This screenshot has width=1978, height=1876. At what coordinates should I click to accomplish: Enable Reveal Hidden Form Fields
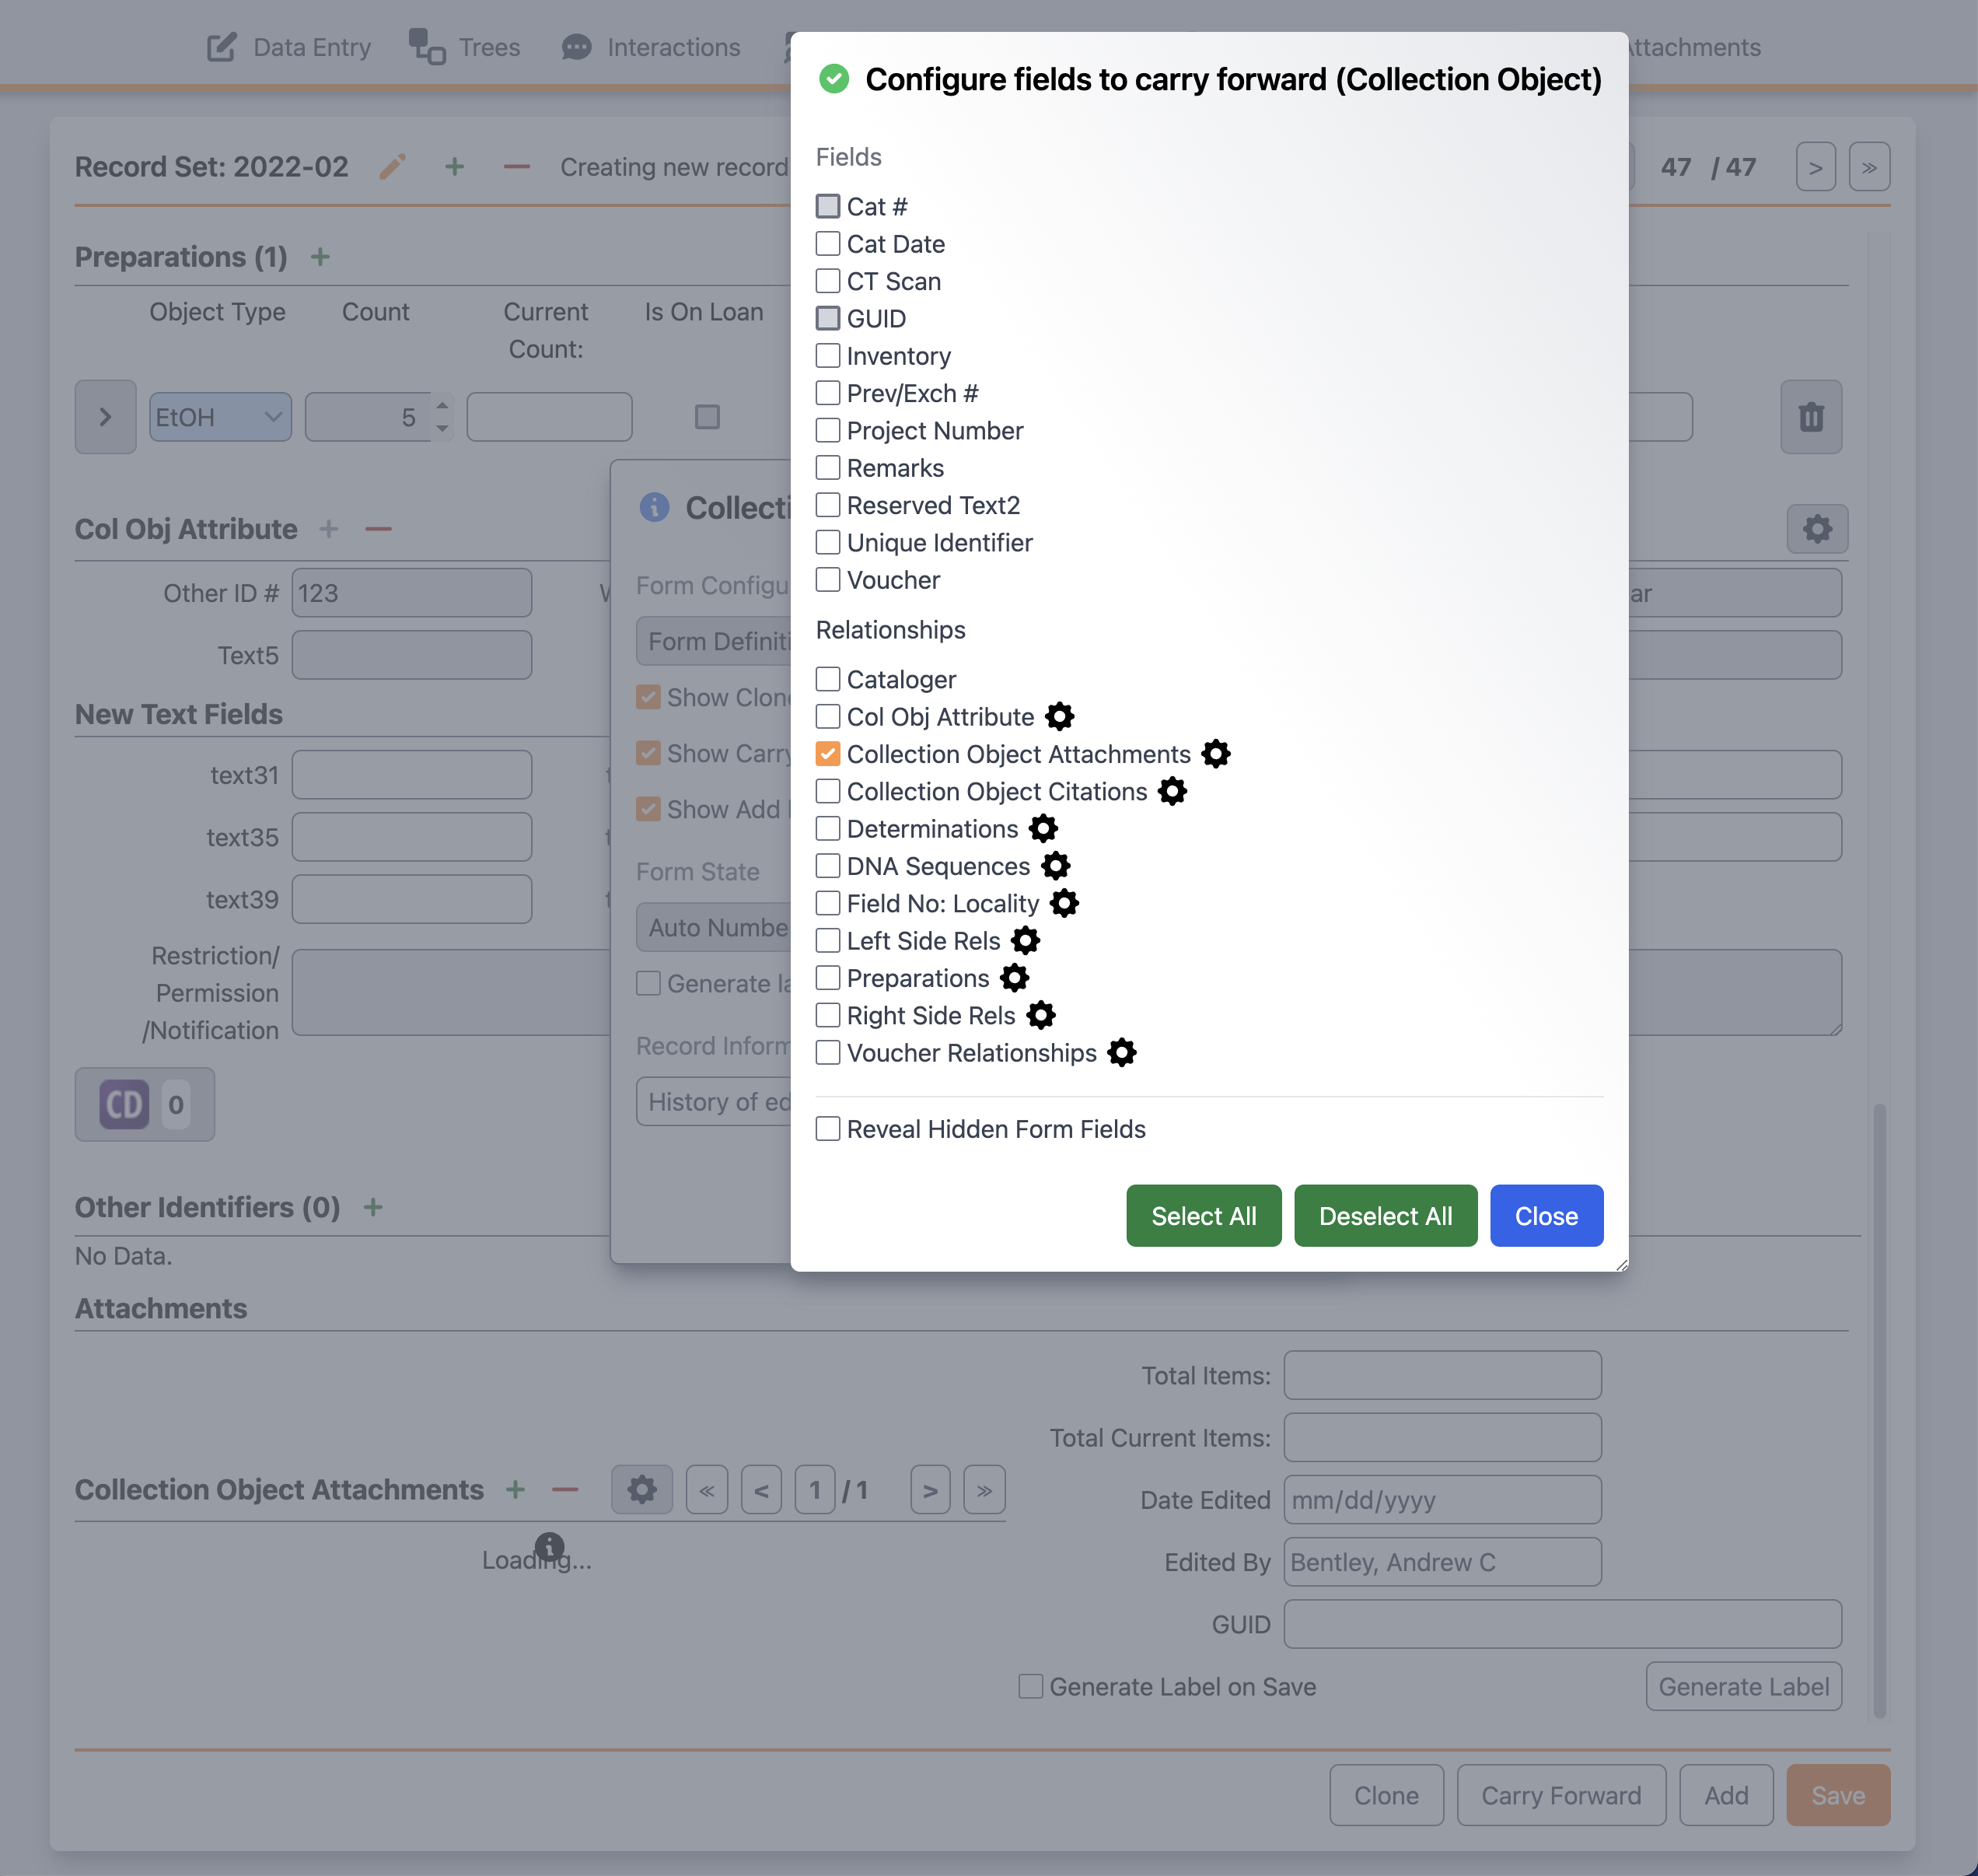(827, 1128)
